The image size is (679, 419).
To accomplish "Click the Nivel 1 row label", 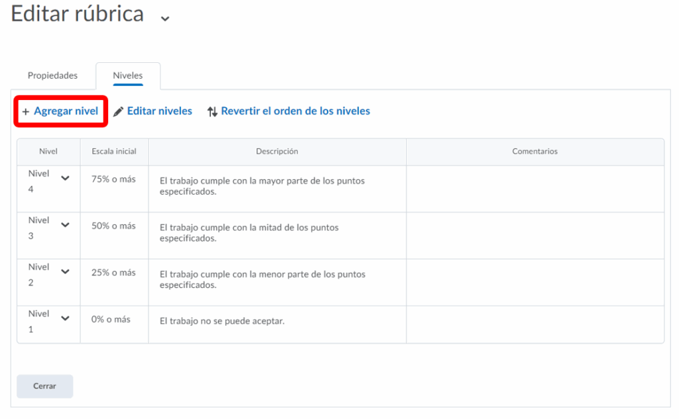I will 38,321.
